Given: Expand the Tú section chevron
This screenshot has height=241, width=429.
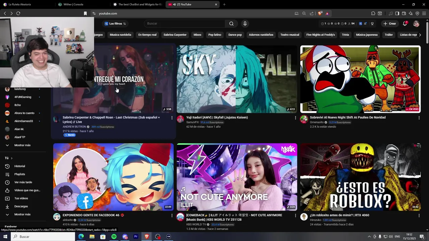Looking at the screenshot, I should click(x=12, y=158).
